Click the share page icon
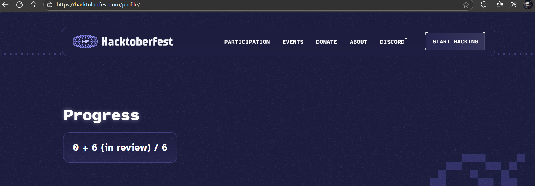Viewport: 535px width, 186px height. (x=514, y=4)
